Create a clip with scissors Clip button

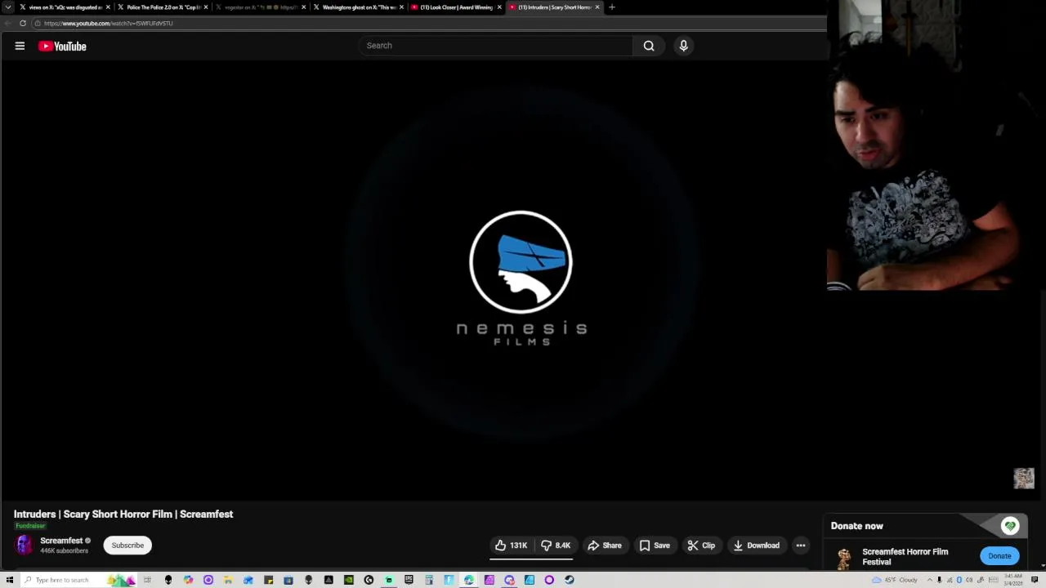click(701, 546)
